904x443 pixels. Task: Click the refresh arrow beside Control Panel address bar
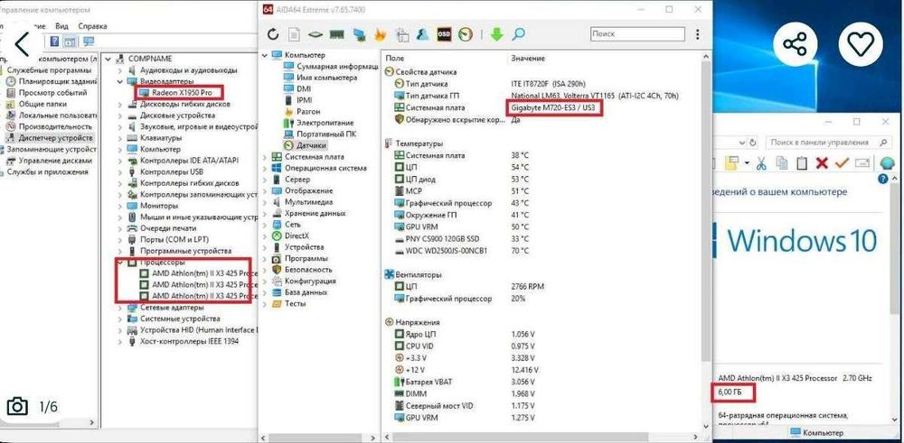(x=752, y=143)
